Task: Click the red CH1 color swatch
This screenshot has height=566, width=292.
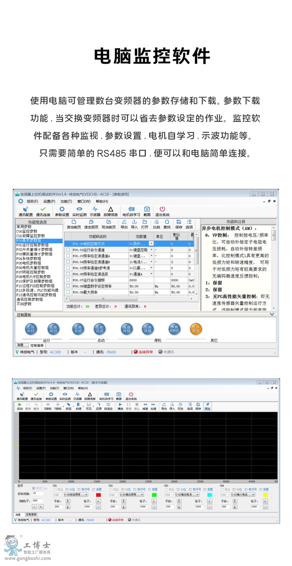Action: (x=99, y=495)
